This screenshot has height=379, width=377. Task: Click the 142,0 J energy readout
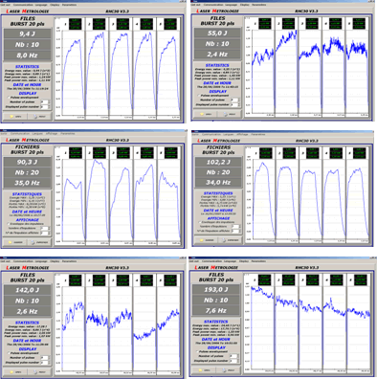click(x=28, y=290)
